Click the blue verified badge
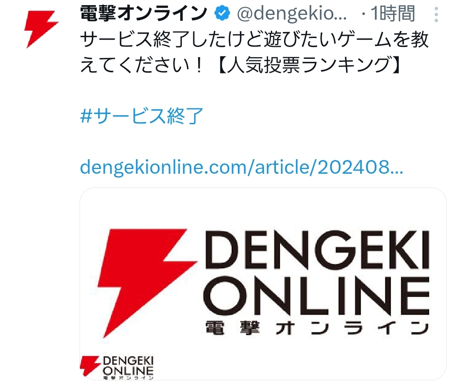This screenshot has width=462, height=388. [x=222, y=14]
